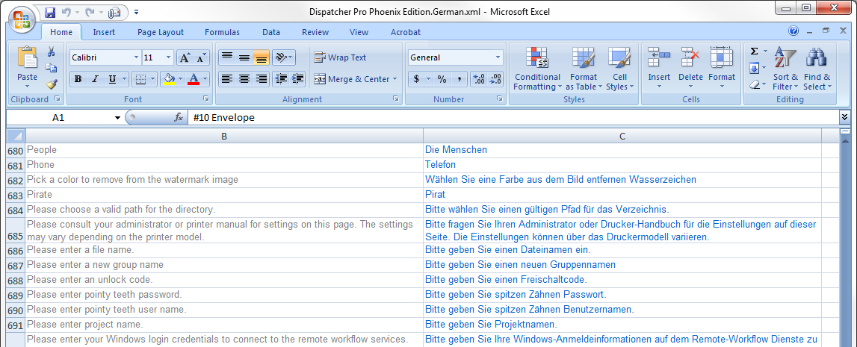Enable Wrap Text
The image size is (857, 347).
(340, 57)
